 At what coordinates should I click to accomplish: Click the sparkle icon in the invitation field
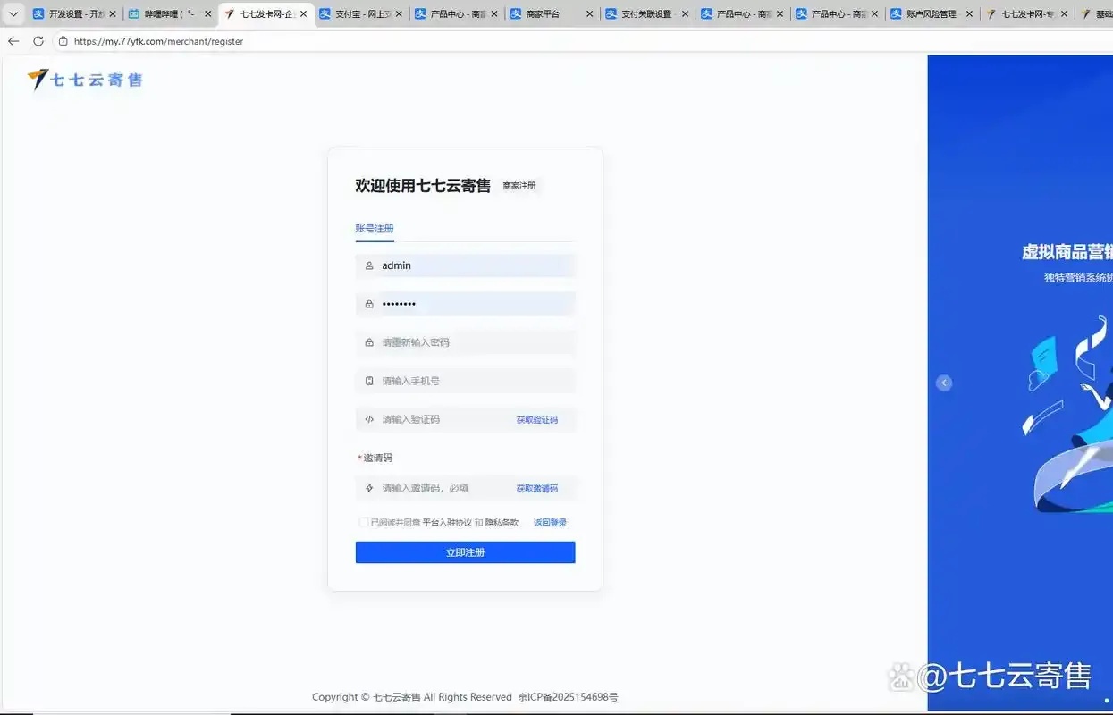coord(369,488)
